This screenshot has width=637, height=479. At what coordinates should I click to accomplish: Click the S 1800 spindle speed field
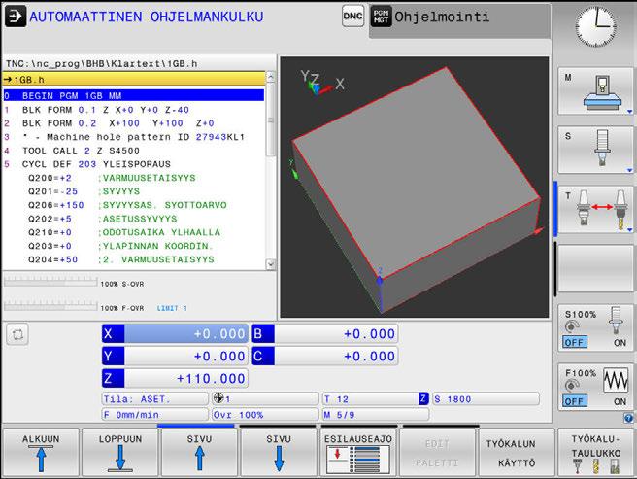tap(486, 399)
